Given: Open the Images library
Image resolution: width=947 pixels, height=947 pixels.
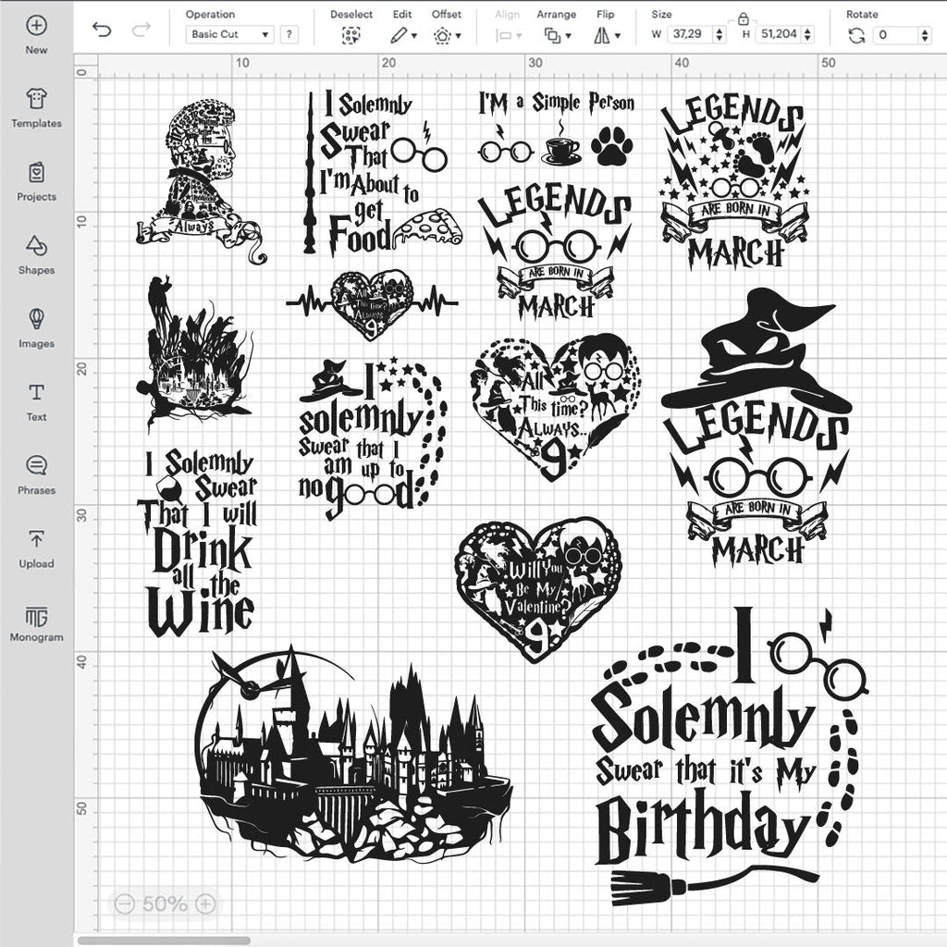Looking at the screenshot, I should point(36,327).
